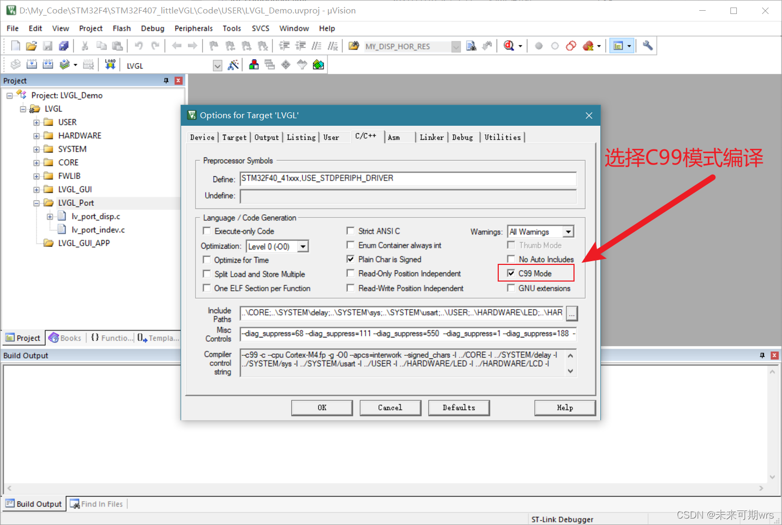Toggle Optimize for Time checkbox
Viewport: 782px width, 525px height.
point(206,260)
